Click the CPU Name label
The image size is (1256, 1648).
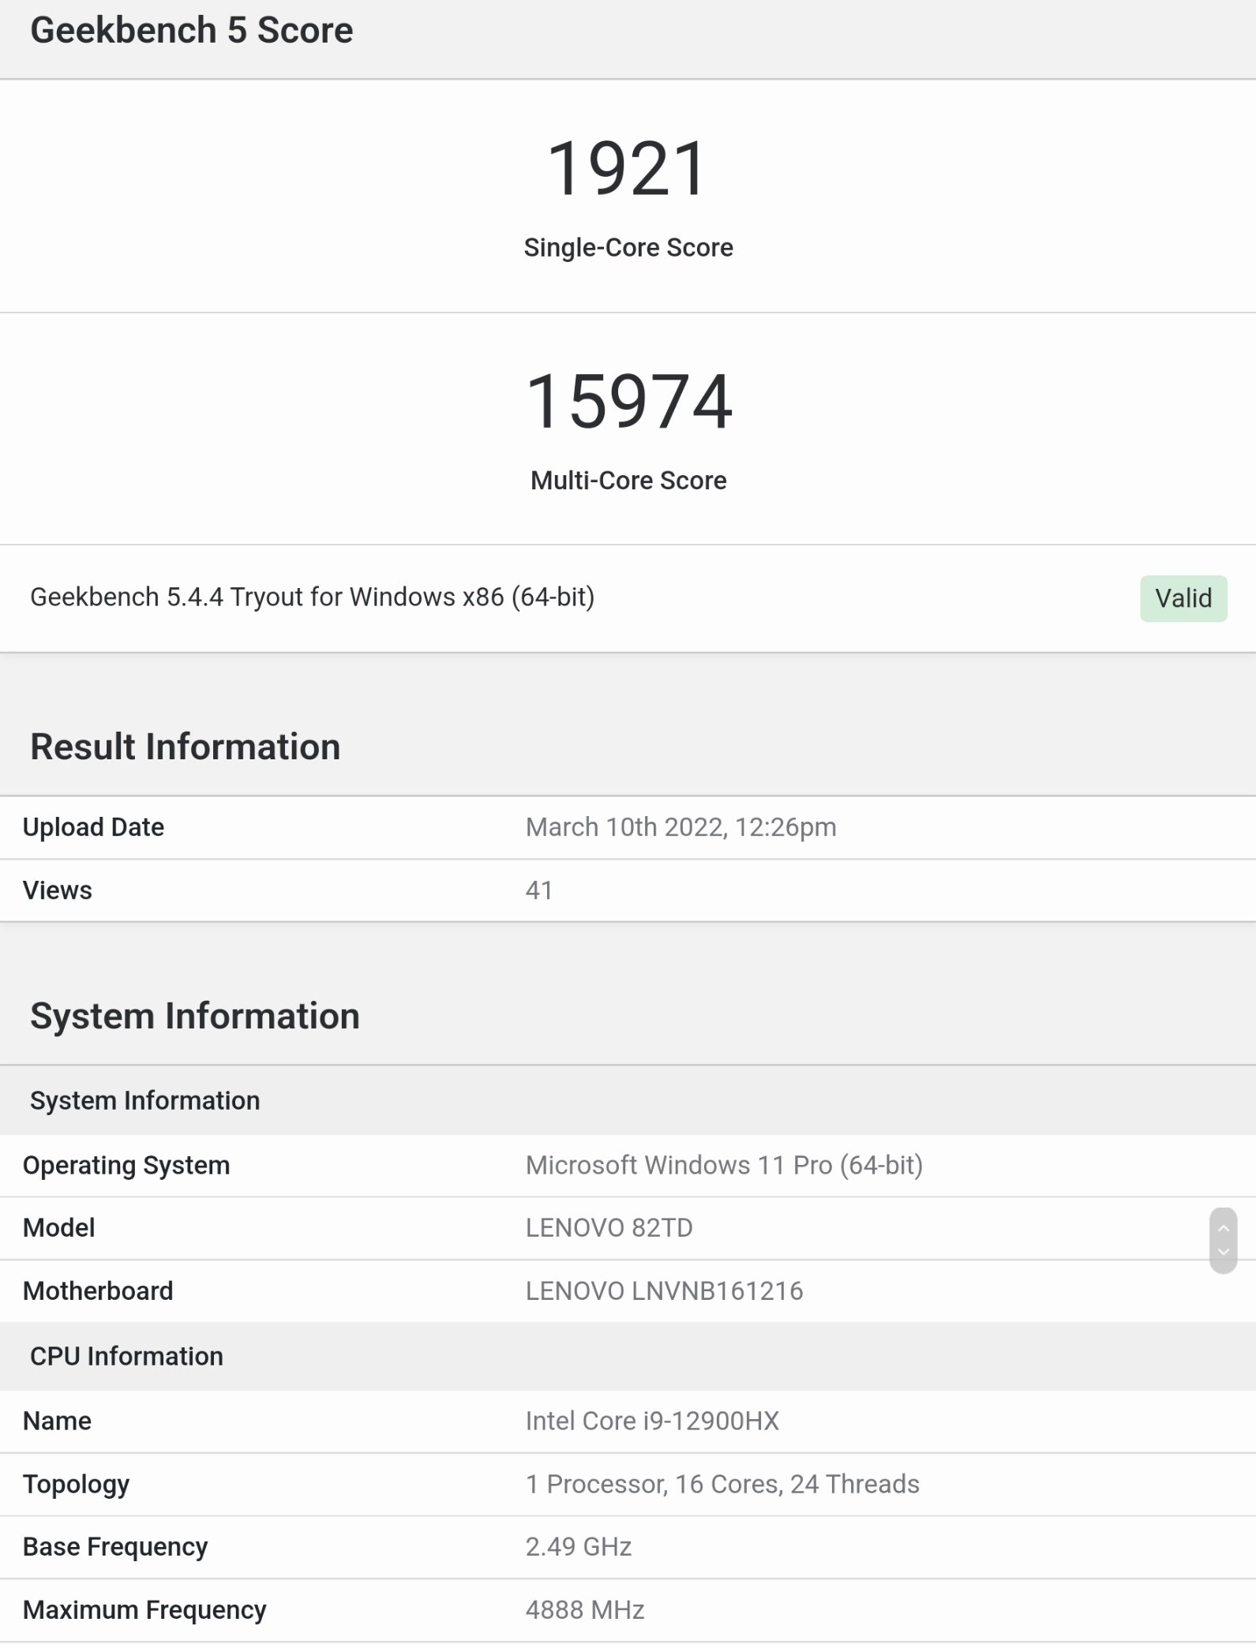pos(57,1421)
